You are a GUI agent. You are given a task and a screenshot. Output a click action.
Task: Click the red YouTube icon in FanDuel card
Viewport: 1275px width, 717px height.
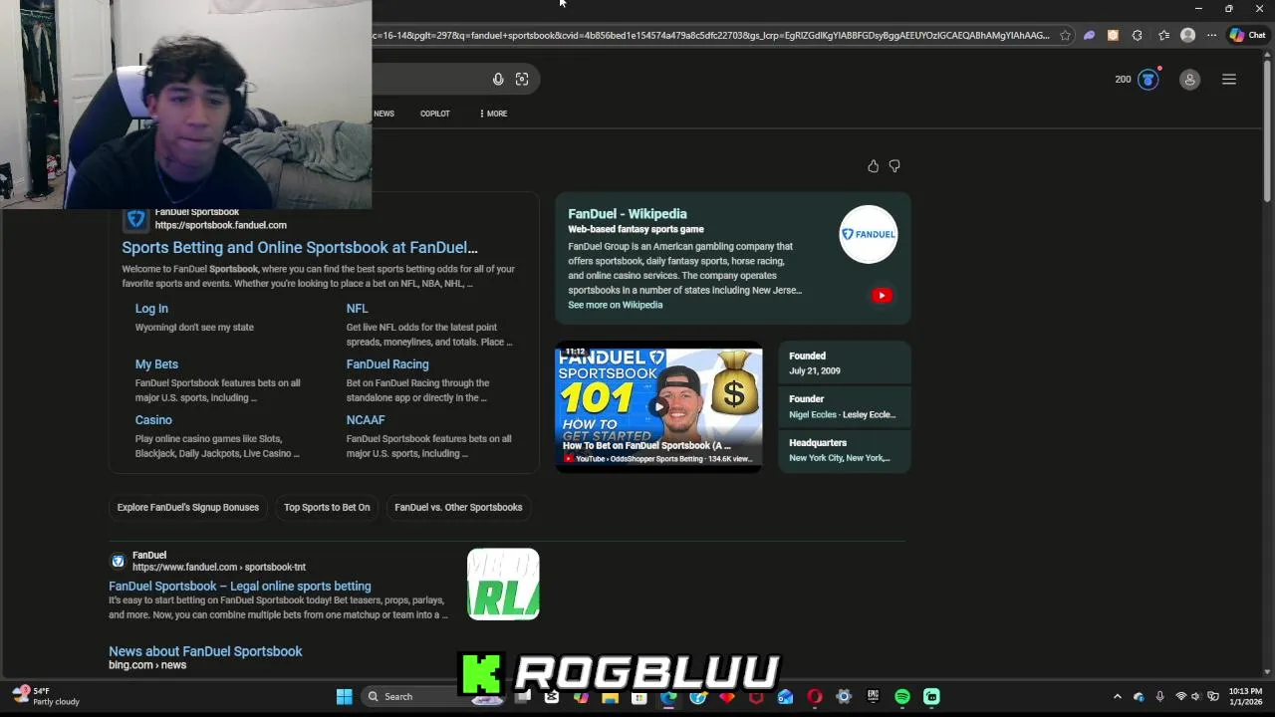pos(882,295)
